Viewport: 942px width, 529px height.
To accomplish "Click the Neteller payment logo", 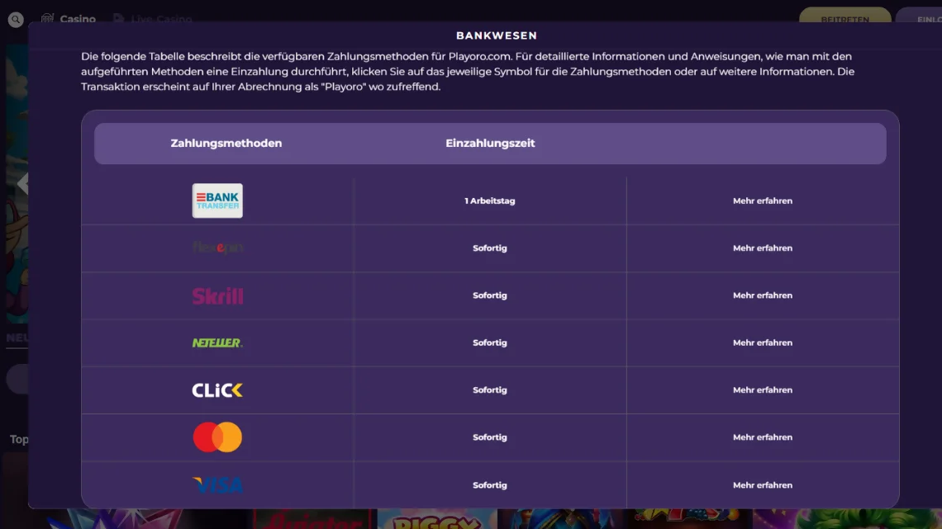I will [x=217, y=342].
